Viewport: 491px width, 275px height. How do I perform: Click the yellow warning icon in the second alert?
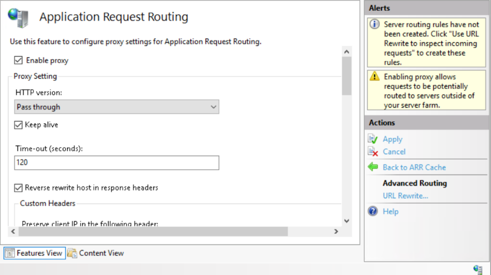tap(374, 76)
